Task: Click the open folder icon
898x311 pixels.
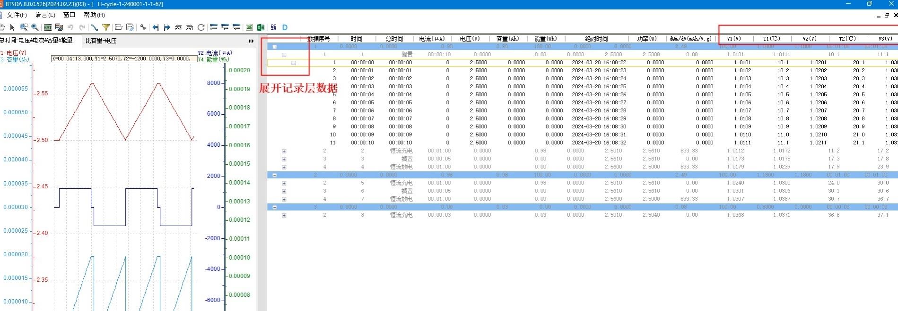Action: (x=119, y=27)
